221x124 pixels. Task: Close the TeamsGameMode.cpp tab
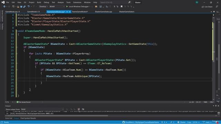[70, 12]
